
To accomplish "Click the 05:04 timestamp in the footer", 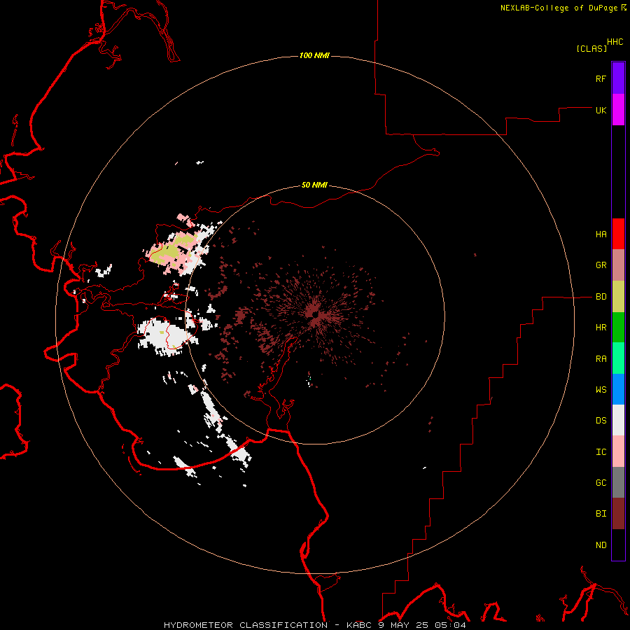I will 450,625.
